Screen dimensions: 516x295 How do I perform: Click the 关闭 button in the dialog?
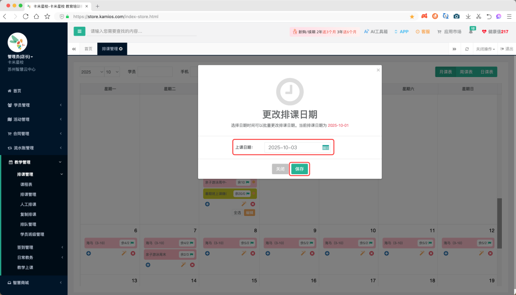[x=280, y=169]
